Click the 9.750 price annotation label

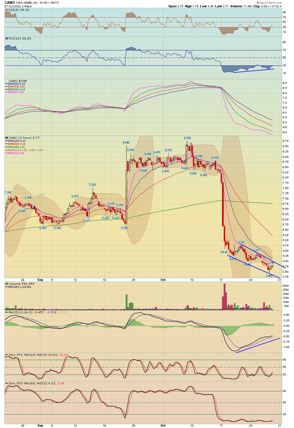(187, 138)
